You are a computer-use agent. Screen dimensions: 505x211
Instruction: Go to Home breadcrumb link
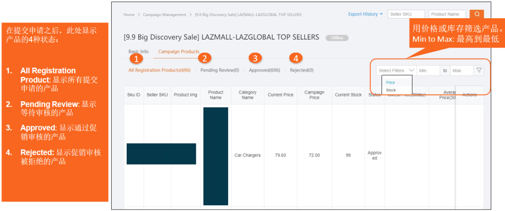coord(129,15)
